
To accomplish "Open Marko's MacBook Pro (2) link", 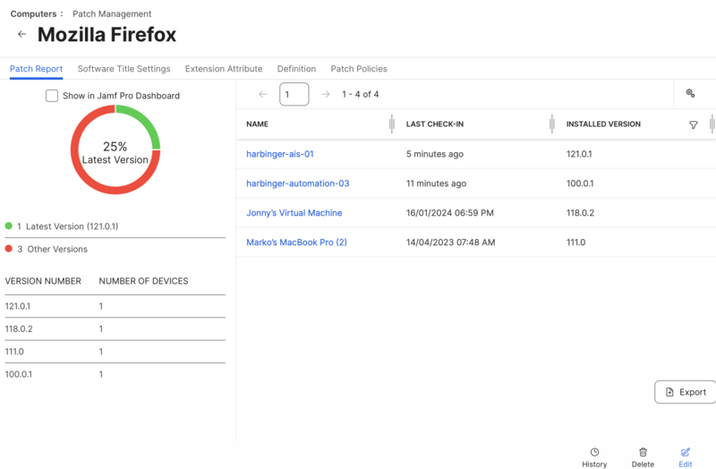I will 297,242.
